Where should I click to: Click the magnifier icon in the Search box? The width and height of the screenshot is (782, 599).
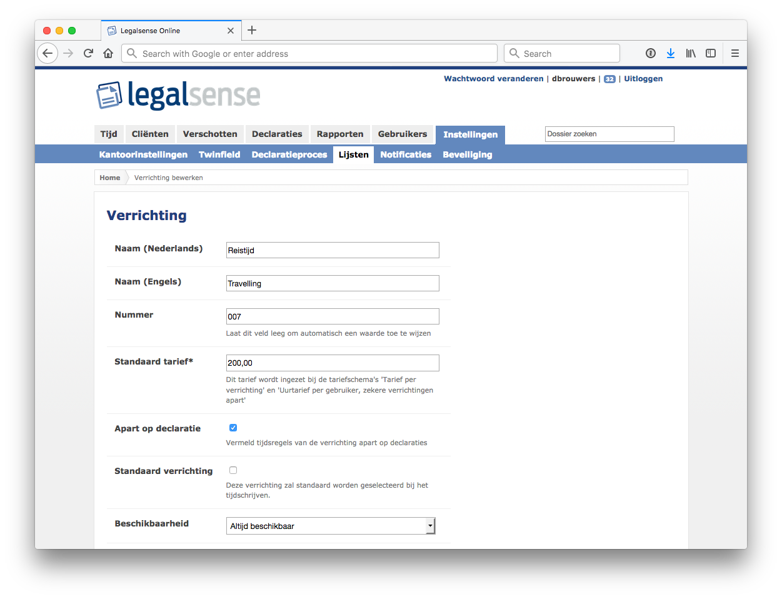[x=514, y=53]
